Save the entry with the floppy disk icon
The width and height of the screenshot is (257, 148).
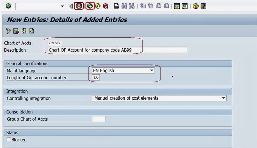pos(79,6)
